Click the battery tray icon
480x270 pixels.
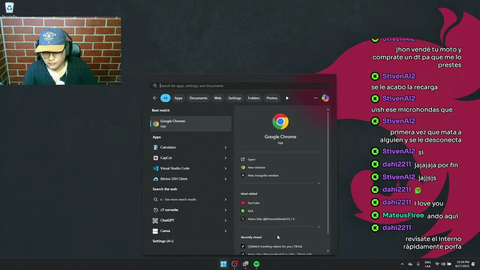pyautogui.click(x=449, y=264)
